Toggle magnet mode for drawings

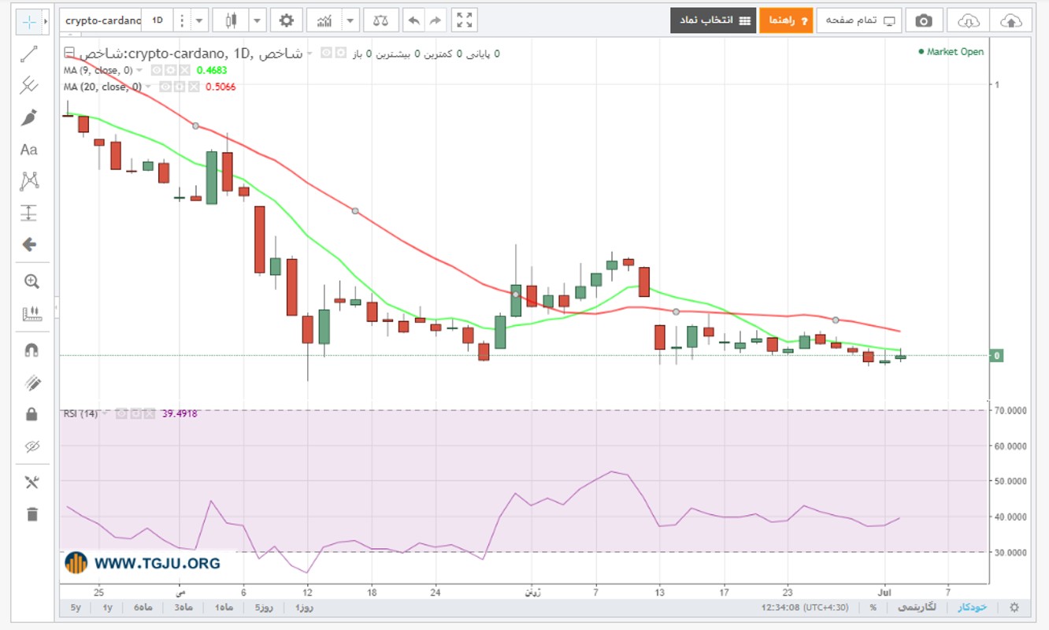coord(32,350)
